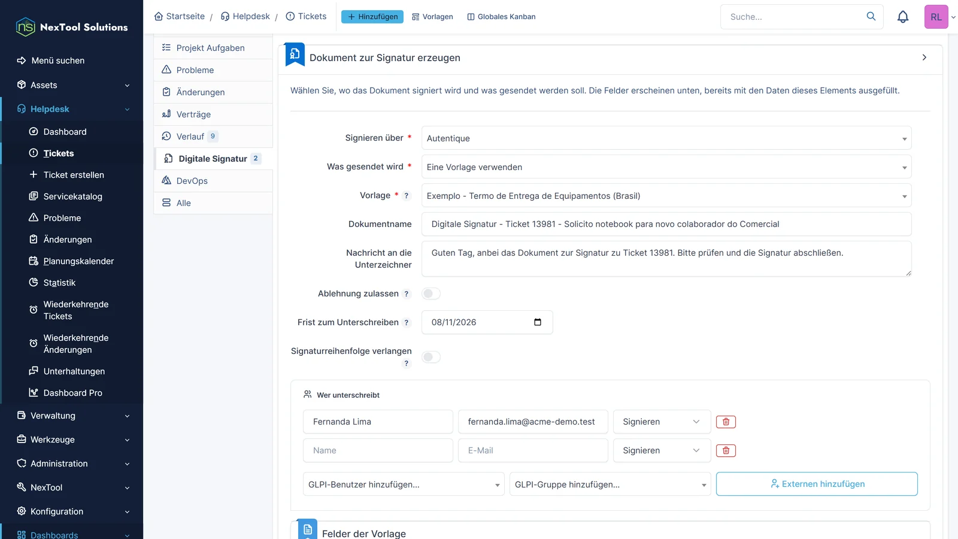Click the search magnifier icon

pyautogui.click(x=871, y=16)
